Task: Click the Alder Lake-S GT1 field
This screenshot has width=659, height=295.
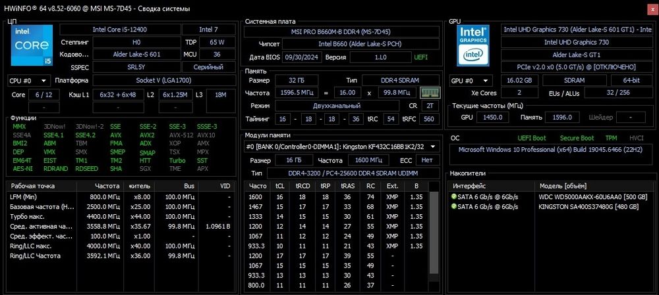Action: 577,55
